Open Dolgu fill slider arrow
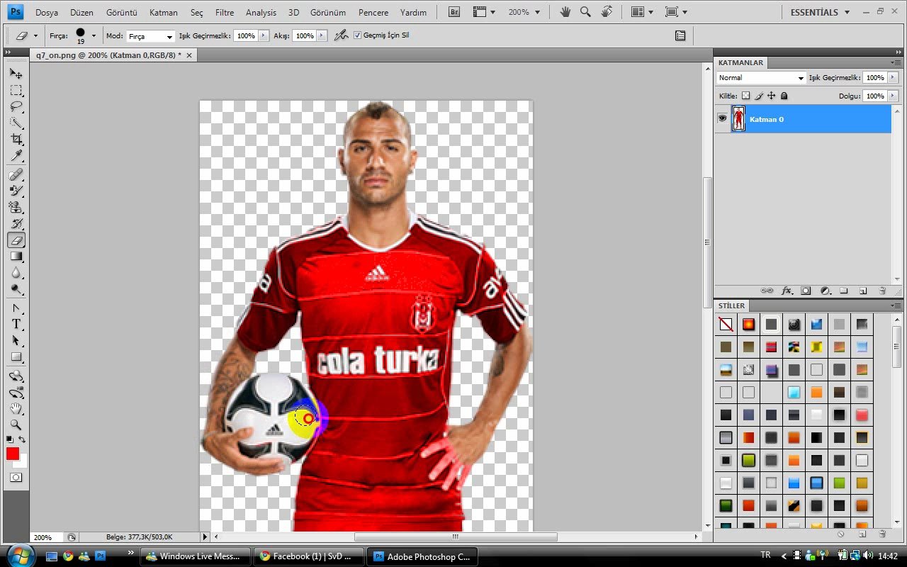Screen dimensions: 907x567 (892, 96)
